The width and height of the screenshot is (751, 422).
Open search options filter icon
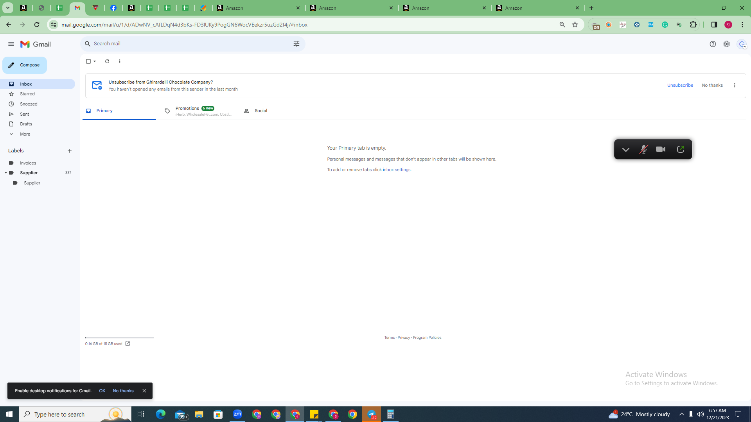tap(296, 44)
